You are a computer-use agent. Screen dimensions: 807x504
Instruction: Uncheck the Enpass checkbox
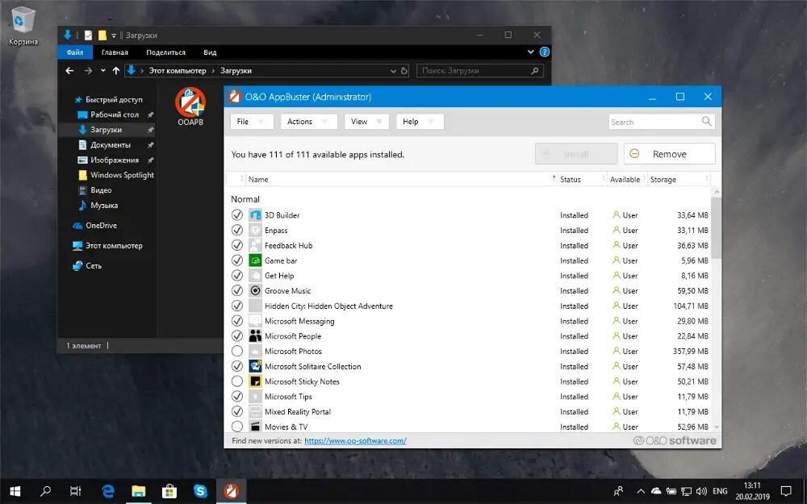pyautogui.click(x=237, y=230)
